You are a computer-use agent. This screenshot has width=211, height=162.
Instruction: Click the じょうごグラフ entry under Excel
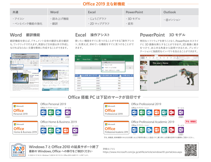tap(97, 19)
